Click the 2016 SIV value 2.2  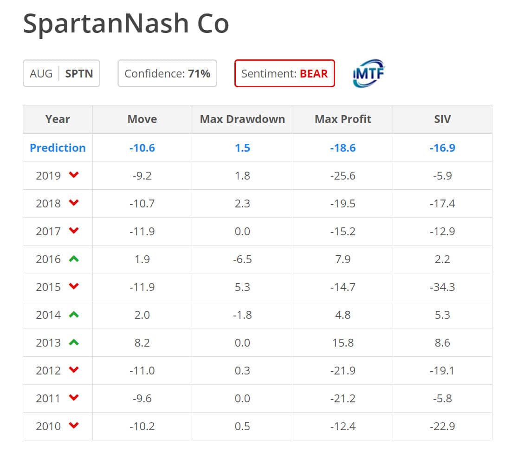pyautogui.click(x=442, y=259)
